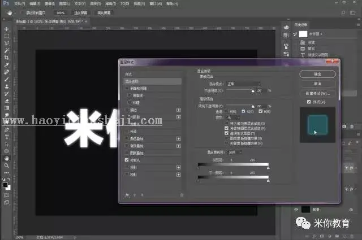
Task: Click plus button beside 描边 (Stroke)
Action: pos(179,110)
